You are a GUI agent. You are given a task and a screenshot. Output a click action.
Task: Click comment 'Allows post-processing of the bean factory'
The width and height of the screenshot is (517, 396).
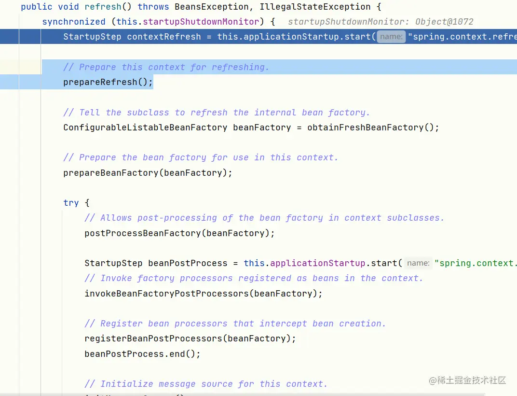[x=204, y=218]
